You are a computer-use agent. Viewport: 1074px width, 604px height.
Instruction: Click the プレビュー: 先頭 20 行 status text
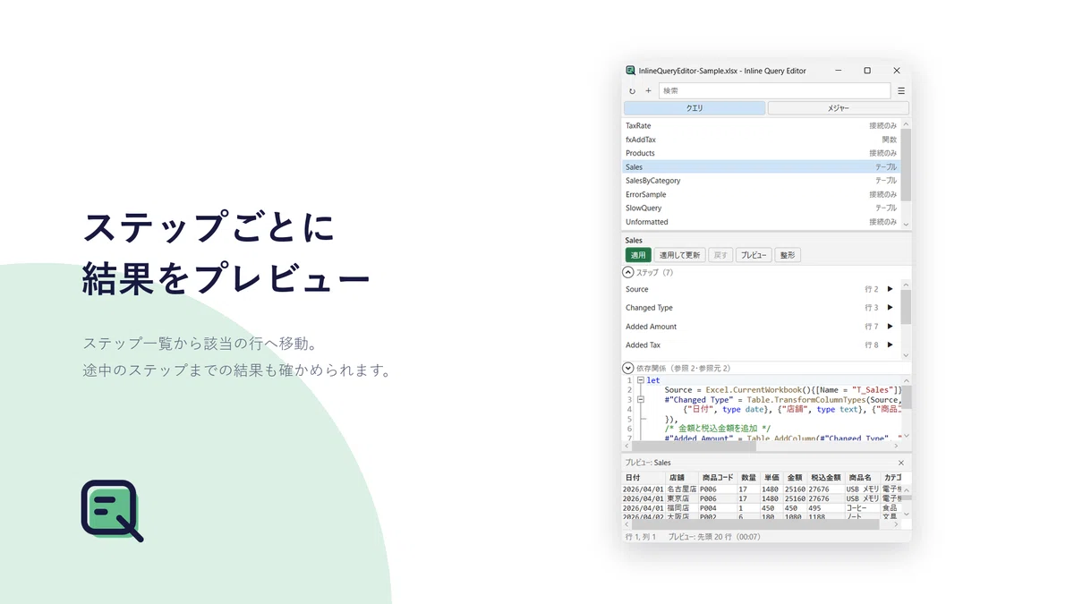click(714, 537)
